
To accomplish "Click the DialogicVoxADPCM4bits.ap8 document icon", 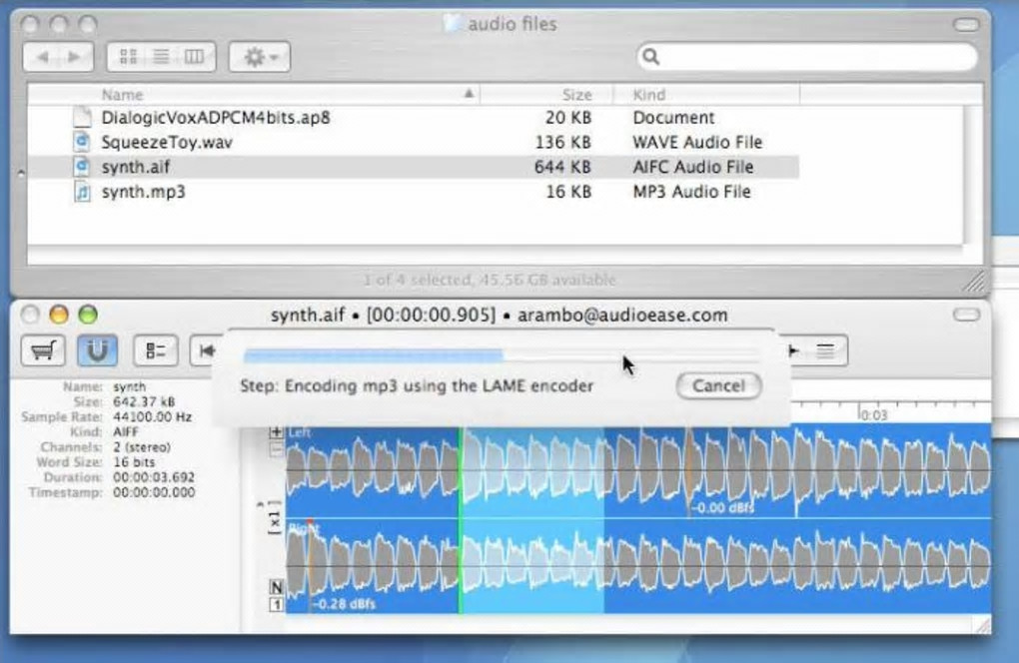I will [82, 117].
